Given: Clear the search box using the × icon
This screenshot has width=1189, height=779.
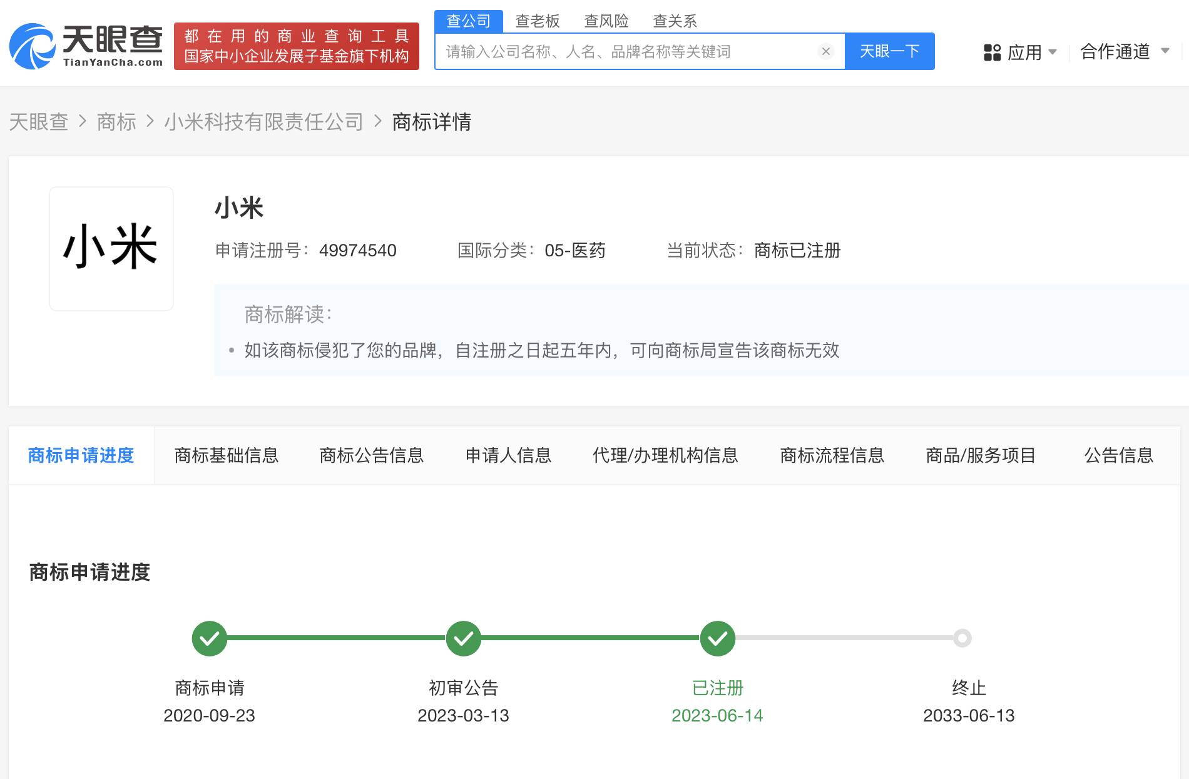Looking at the screenshot, I should 826,51.
